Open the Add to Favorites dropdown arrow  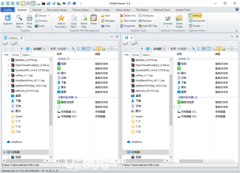(66, 27)
